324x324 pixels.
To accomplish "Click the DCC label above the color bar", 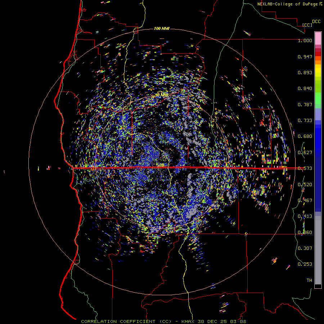I will (316, 21).
